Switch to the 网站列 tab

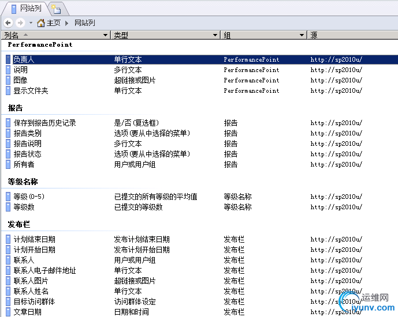tap(26, 8)
